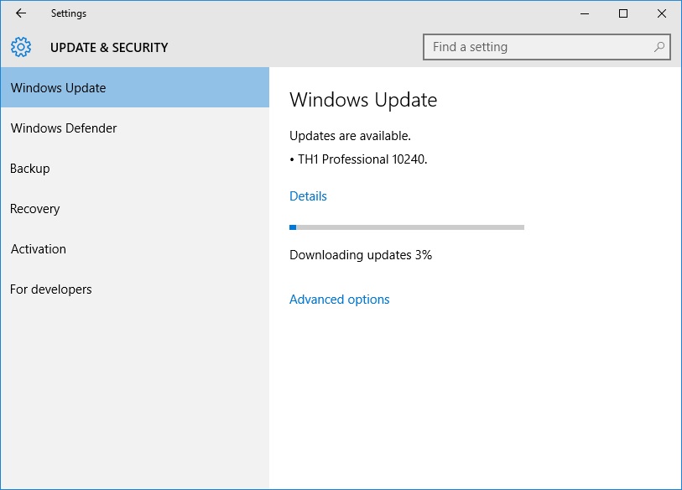
Task: Open the Details link
Action: (x=308, y=196)
